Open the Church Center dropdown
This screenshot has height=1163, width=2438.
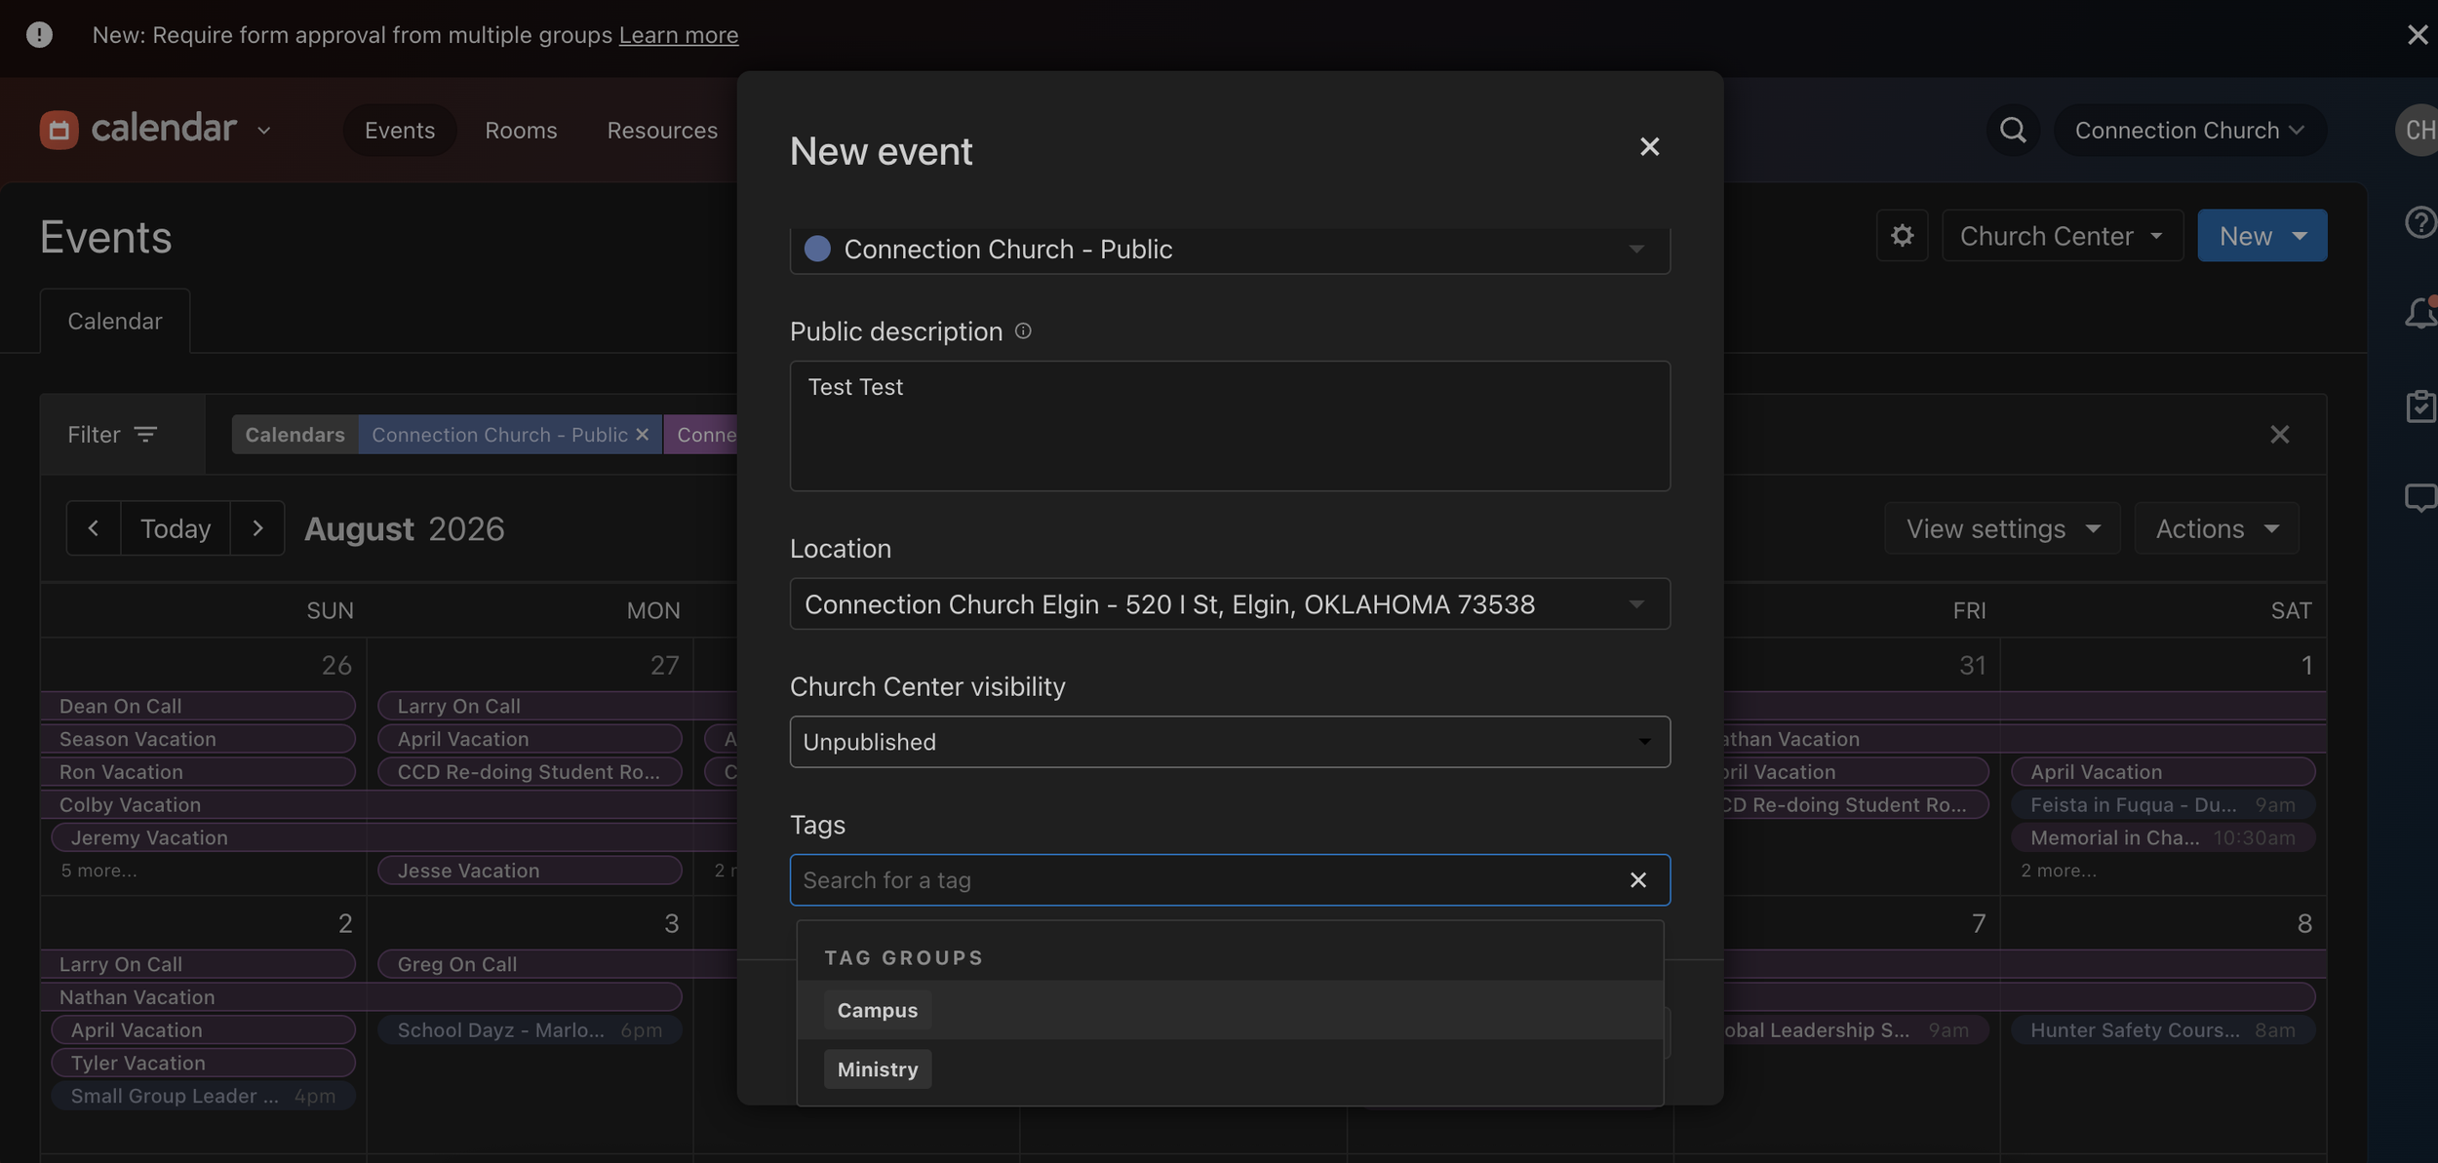tap(2062, 236)
